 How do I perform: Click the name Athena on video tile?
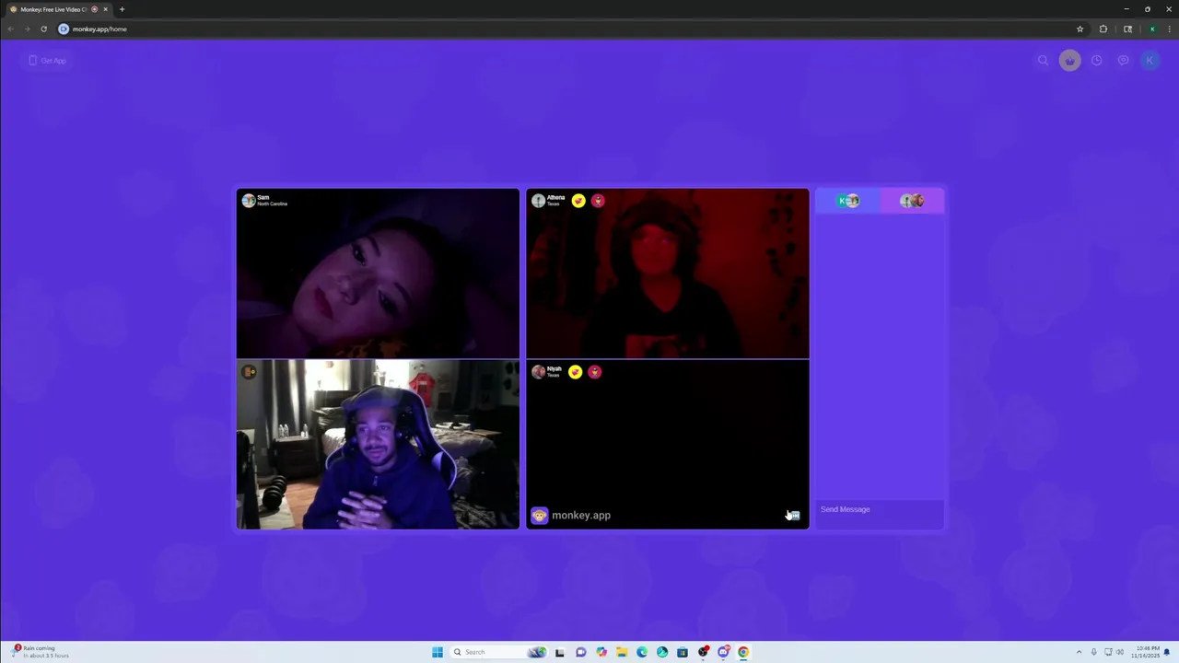tap(555, 197)
